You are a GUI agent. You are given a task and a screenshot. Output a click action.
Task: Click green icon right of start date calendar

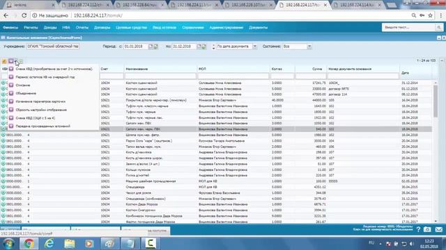tap(156, 47)
